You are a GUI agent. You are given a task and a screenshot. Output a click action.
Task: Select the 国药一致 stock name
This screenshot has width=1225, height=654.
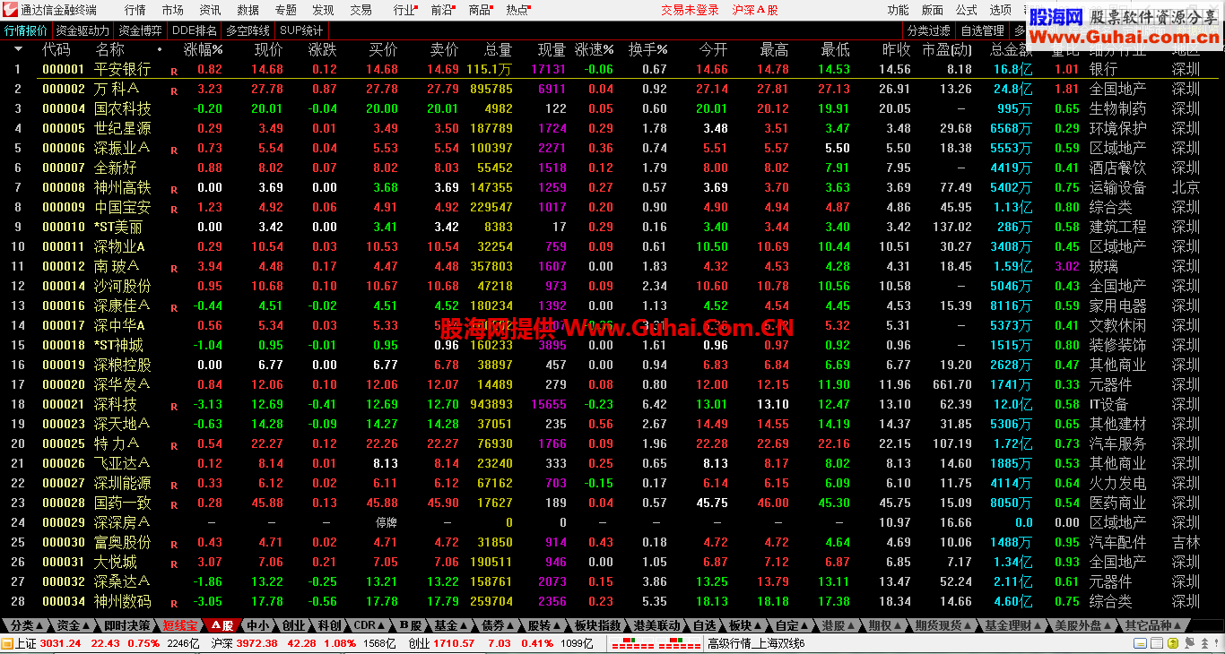coord(123,503)
